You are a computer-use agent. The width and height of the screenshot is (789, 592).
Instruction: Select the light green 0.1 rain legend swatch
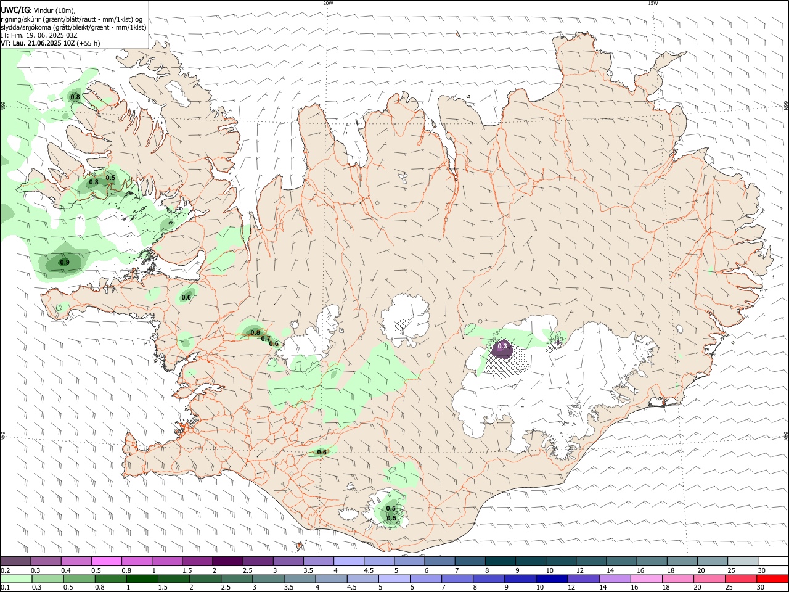point(16,579)
